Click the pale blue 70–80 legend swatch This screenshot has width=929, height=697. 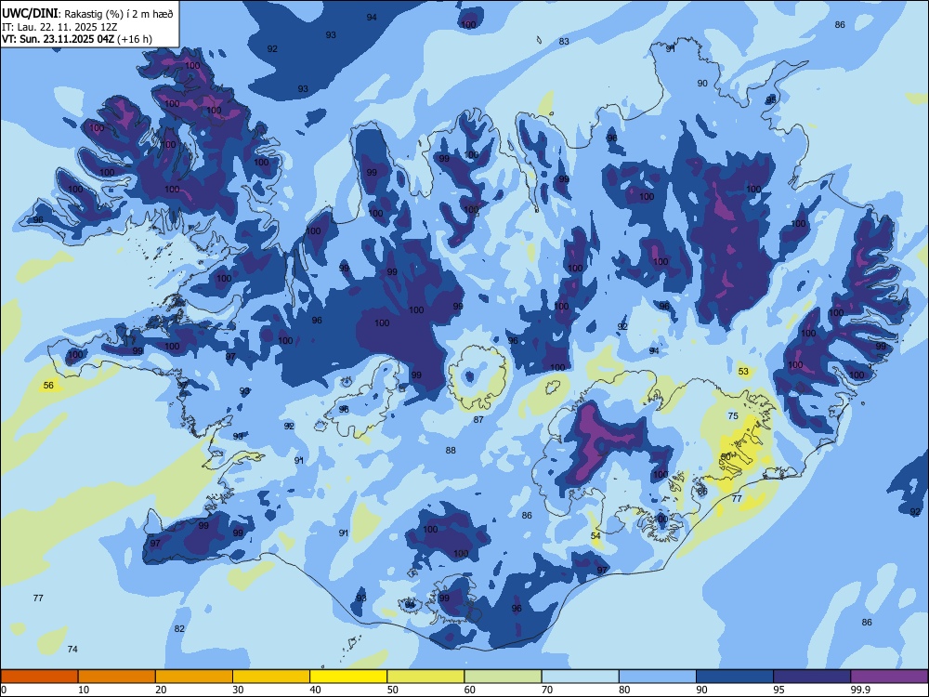(580, 677)
